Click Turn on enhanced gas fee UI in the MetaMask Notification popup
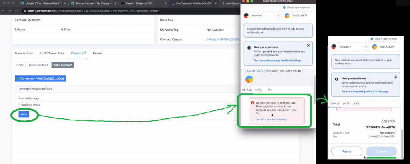 (x=277, y=60)
